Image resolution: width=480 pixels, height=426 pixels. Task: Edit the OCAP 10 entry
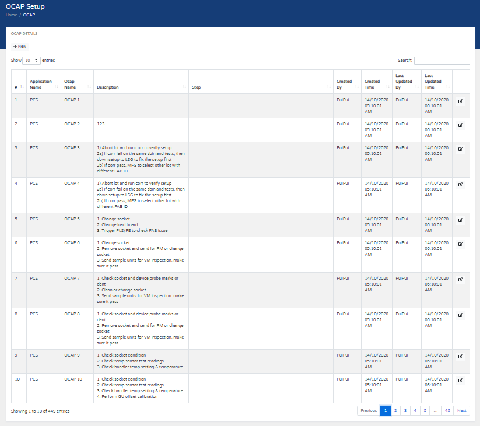point(460,380)
